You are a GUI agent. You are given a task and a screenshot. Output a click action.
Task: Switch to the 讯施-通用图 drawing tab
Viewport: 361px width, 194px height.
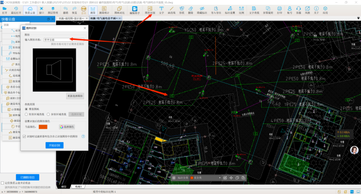click(70, 19)
